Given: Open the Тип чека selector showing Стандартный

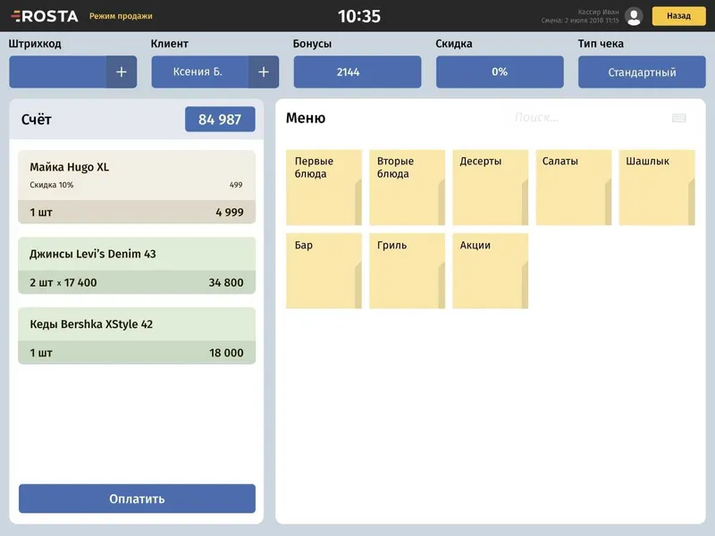Looking at the screenshot, I should (642, 72).
